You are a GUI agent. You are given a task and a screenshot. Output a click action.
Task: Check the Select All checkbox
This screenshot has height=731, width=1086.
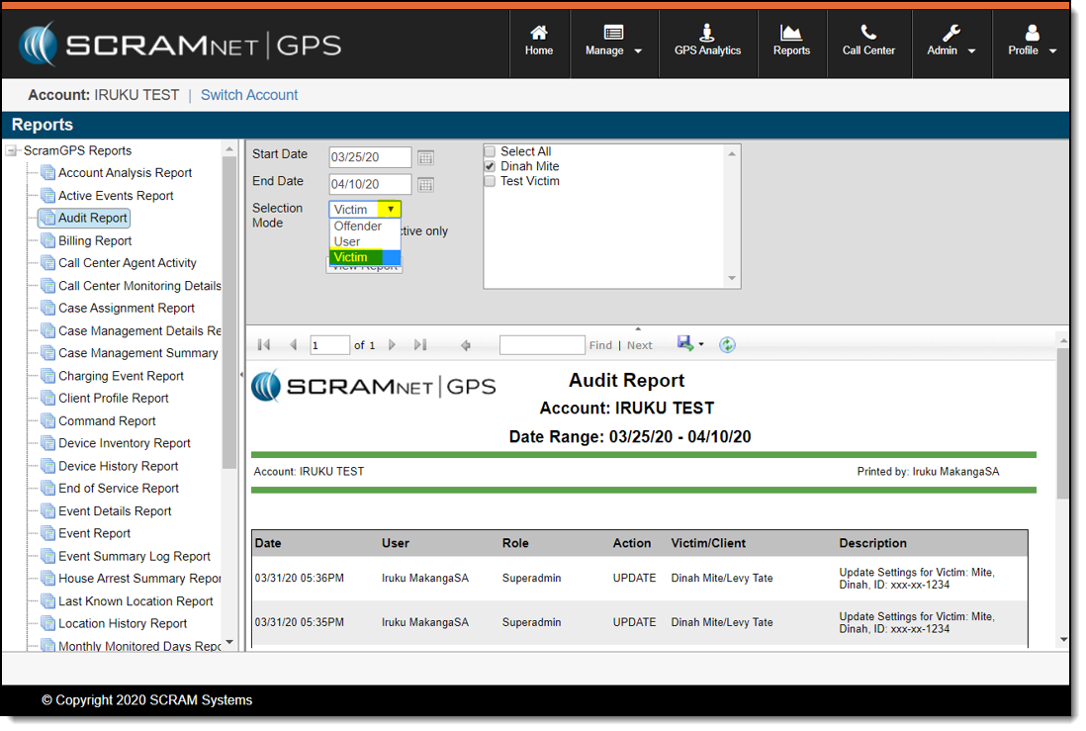[490, 151]
